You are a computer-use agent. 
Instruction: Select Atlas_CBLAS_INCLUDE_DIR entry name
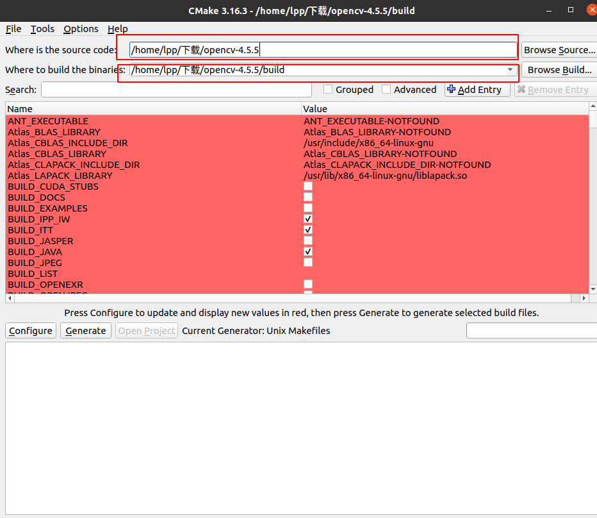point(68,143)
